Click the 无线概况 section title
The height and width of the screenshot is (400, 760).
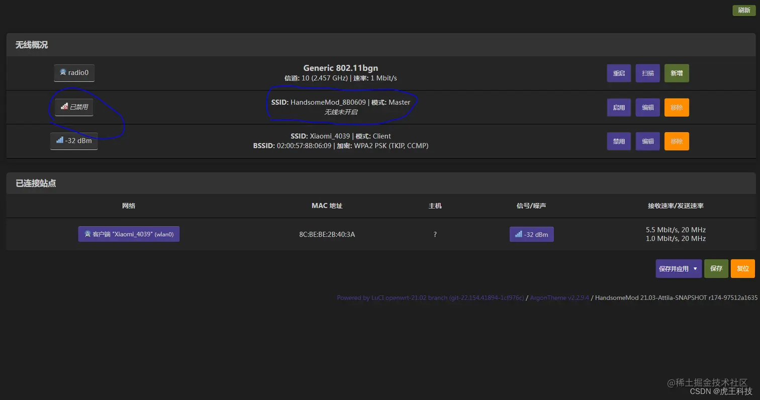32,45
